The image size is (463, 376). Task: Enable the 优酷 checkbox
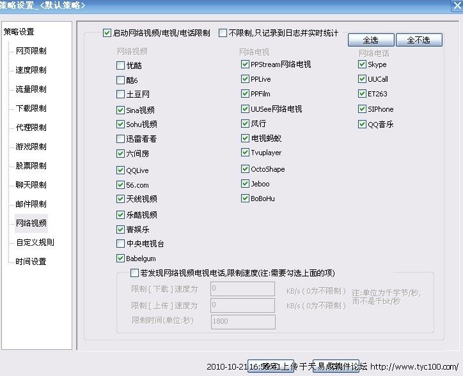121,65
